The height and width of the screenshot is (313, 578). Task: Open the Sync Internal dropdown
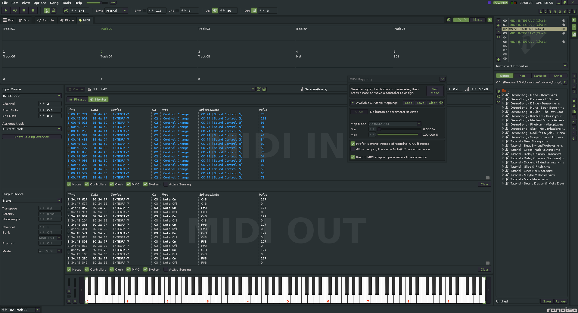116,11
